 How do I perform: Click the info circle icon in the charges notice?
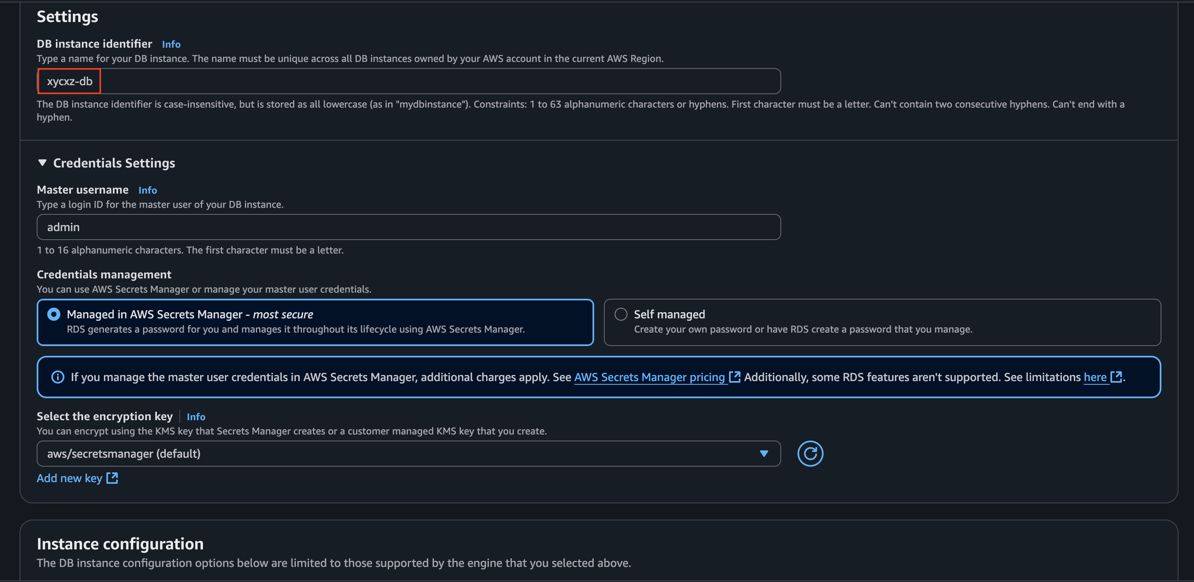[58, 377]
